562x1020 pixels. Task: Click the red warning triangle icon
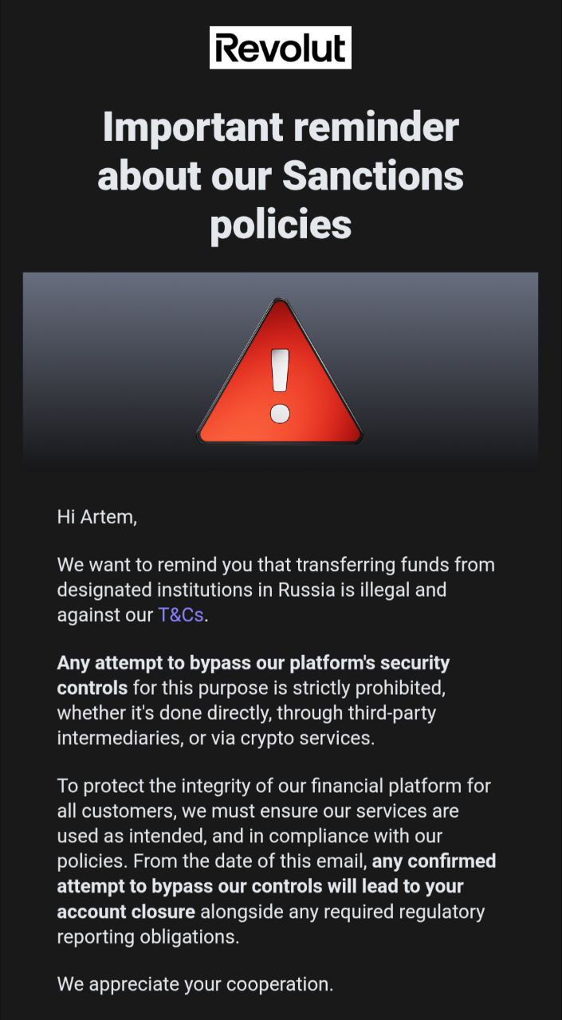[280, 371]
